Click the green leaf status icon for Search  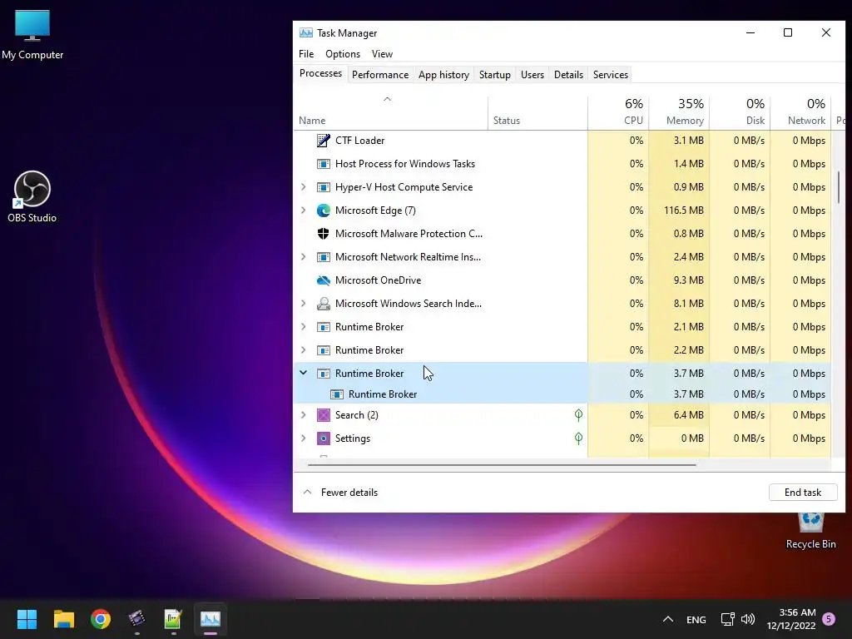point(579,415)
